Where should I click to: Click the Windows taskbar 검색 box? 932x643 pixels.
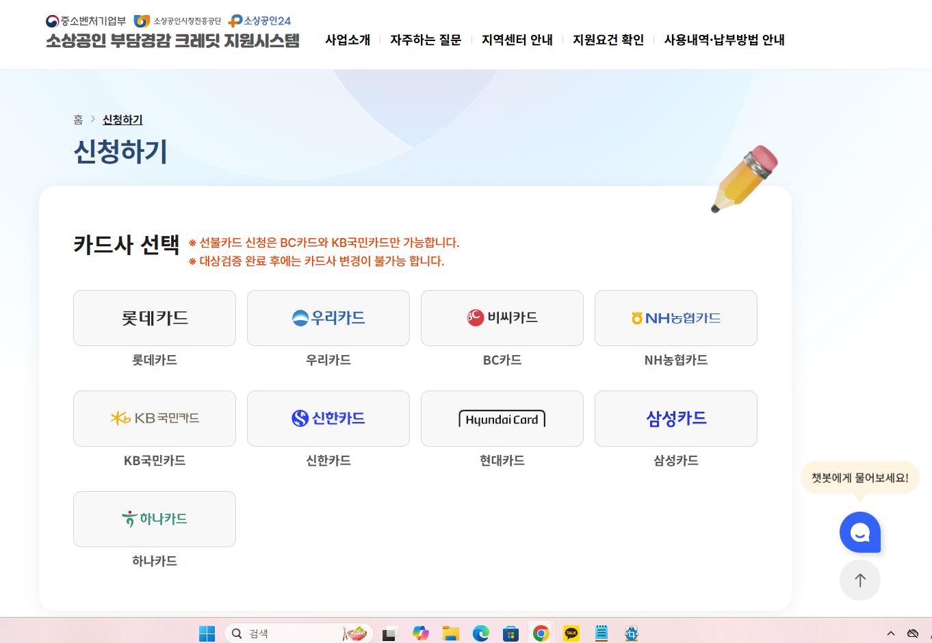[x=298, y=633]
